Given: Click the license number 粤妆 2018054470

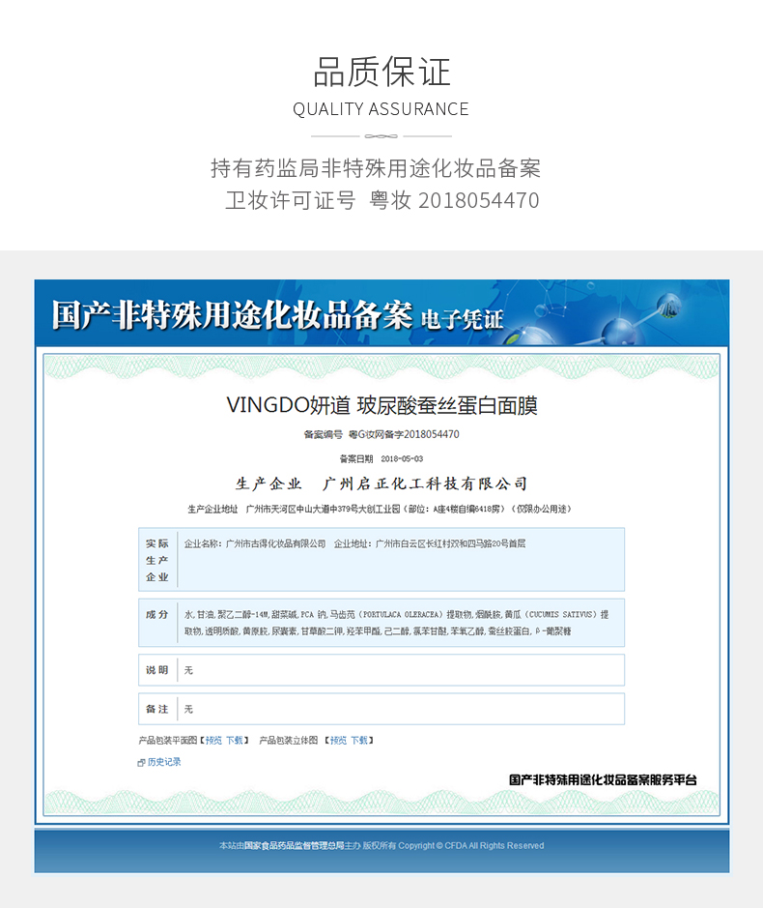Looking at the screenshot, I should coord(454,200).
